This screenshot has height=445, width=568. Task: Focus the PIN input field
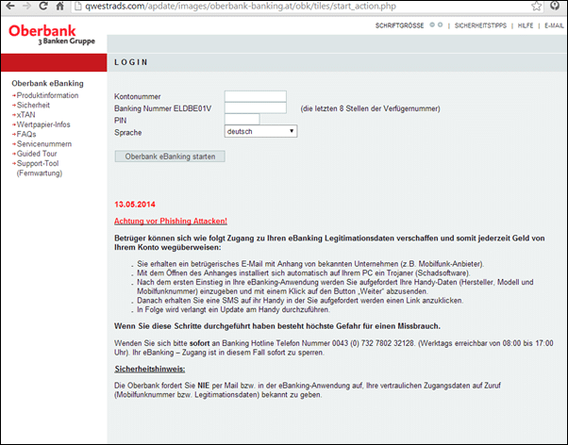(242, 120)
